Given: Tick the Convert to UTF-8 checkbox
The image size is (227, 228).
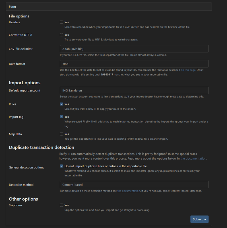Looking at the screenshot, I should click(61, 35).
